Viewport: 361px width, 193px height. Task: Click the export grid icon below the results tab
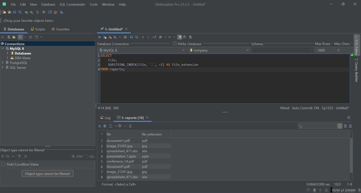(x=111, y=126)
